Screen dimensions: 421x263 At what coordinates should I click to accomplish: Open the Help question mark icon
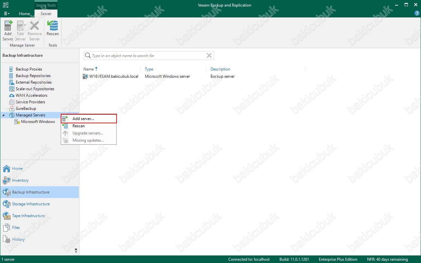tap(417, 13)
